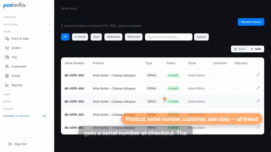Click product name in WN-DEMO-004 row
Viewport: 271px width, 152px height.
point(114,88)
